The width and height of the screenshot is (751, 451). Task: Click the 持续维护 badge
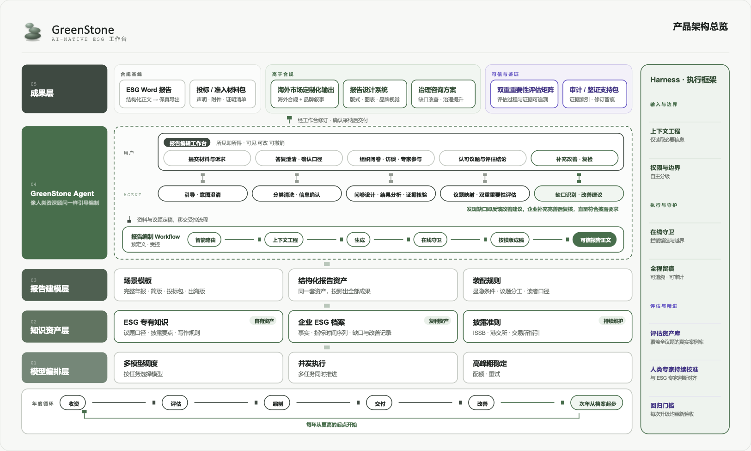pyautogui.click(x=613, y=321)
